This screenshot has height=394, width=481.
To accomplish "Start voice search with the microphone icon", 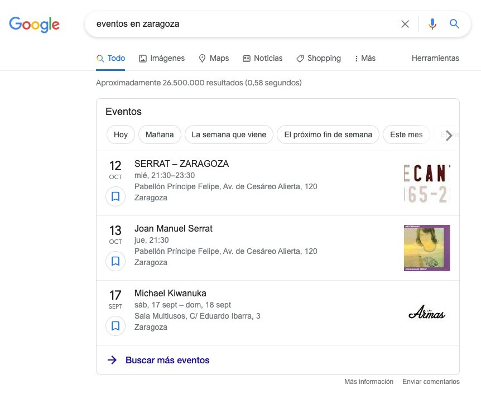I will (432, 24).
